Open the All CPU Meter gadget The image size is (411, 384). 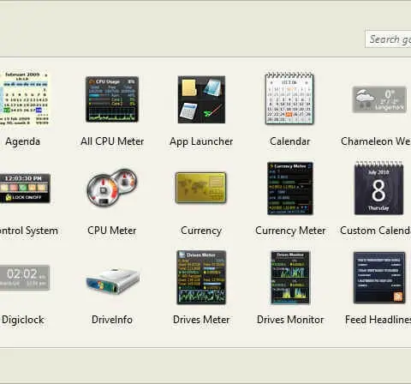[112, 99]
